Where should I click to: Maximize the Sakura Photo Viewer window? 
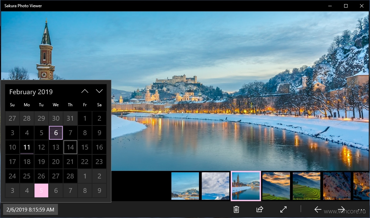[346, 6]
